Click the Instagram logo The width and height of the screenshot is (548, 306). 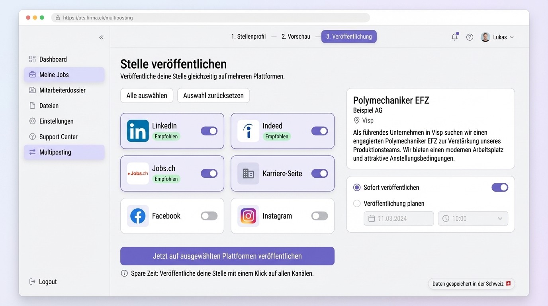pos(248,216)
